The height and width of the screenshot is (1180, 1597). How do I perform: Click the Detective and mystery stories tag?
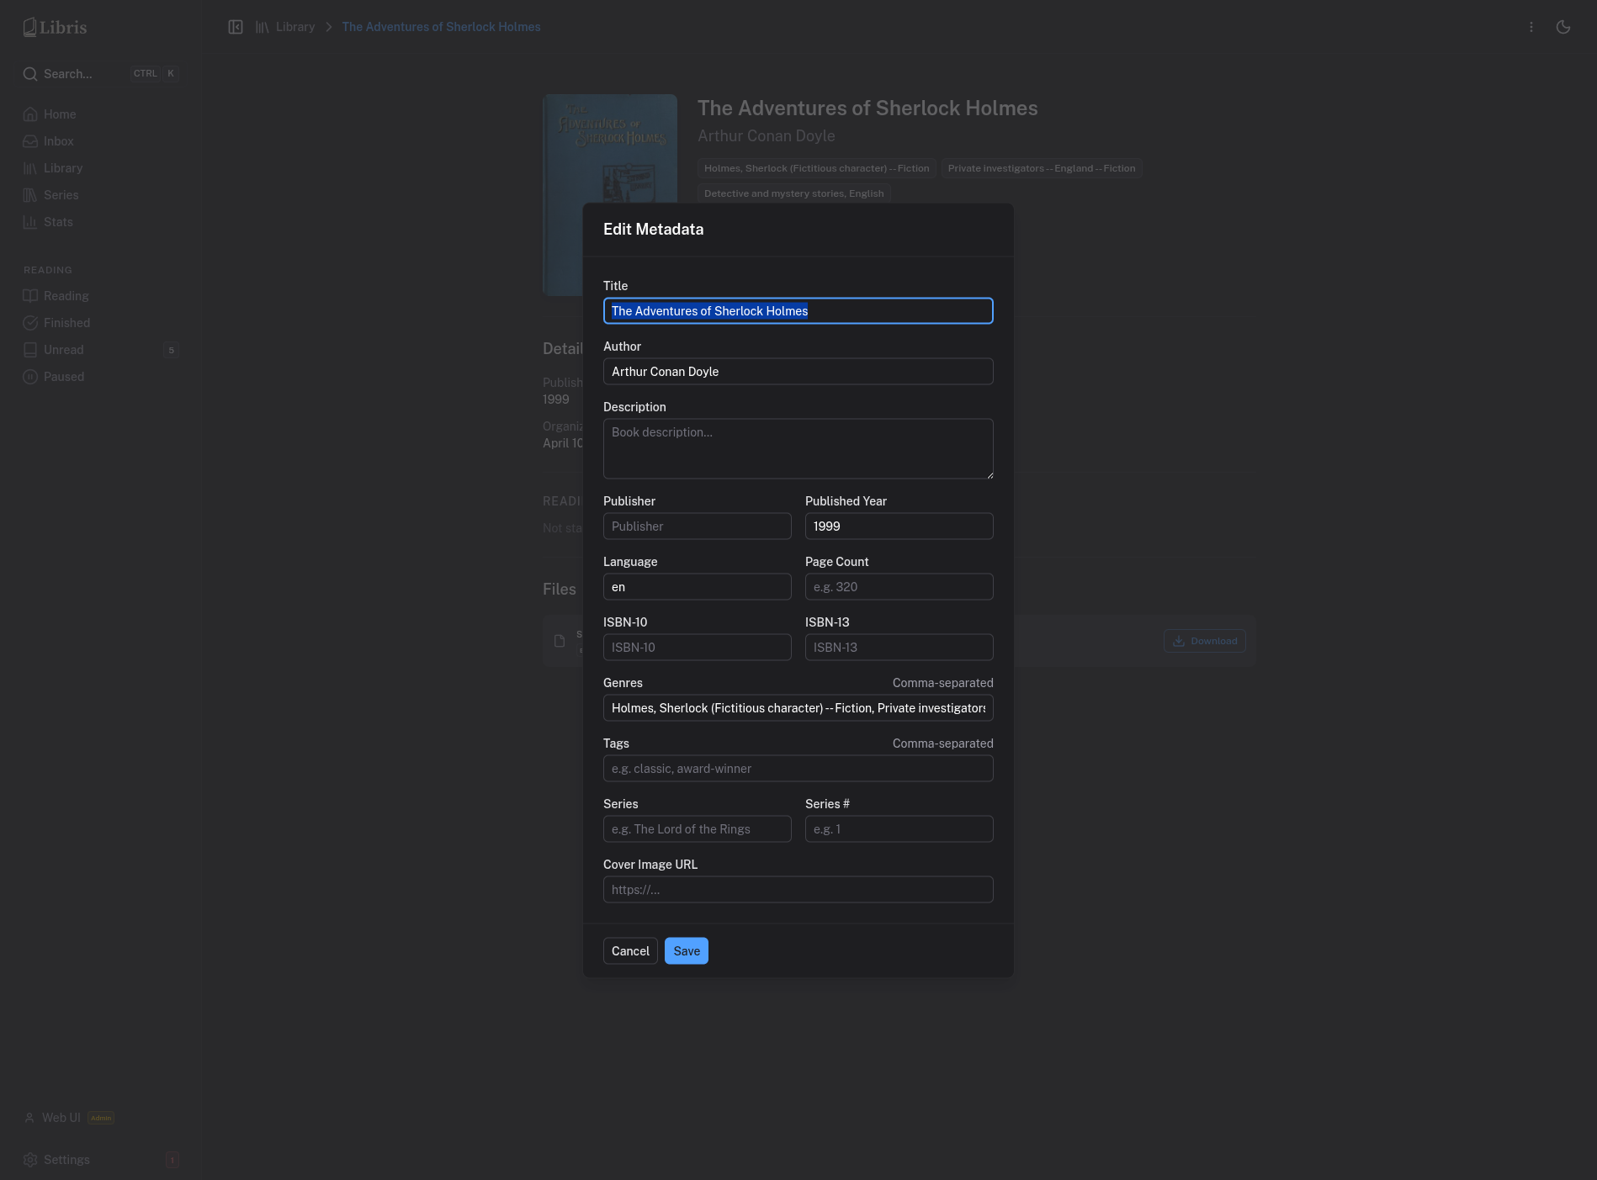pyautogui.click(x=793, y=193)
